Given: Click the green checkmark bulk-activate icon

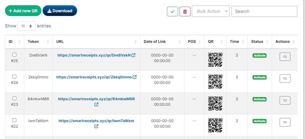Looking at the screenshot, I should coord(172,11).
